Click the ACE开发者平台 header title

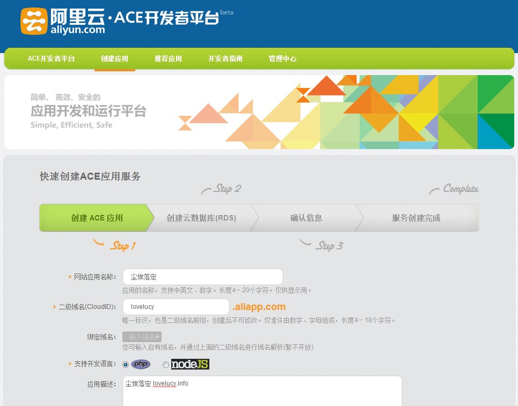166,18
